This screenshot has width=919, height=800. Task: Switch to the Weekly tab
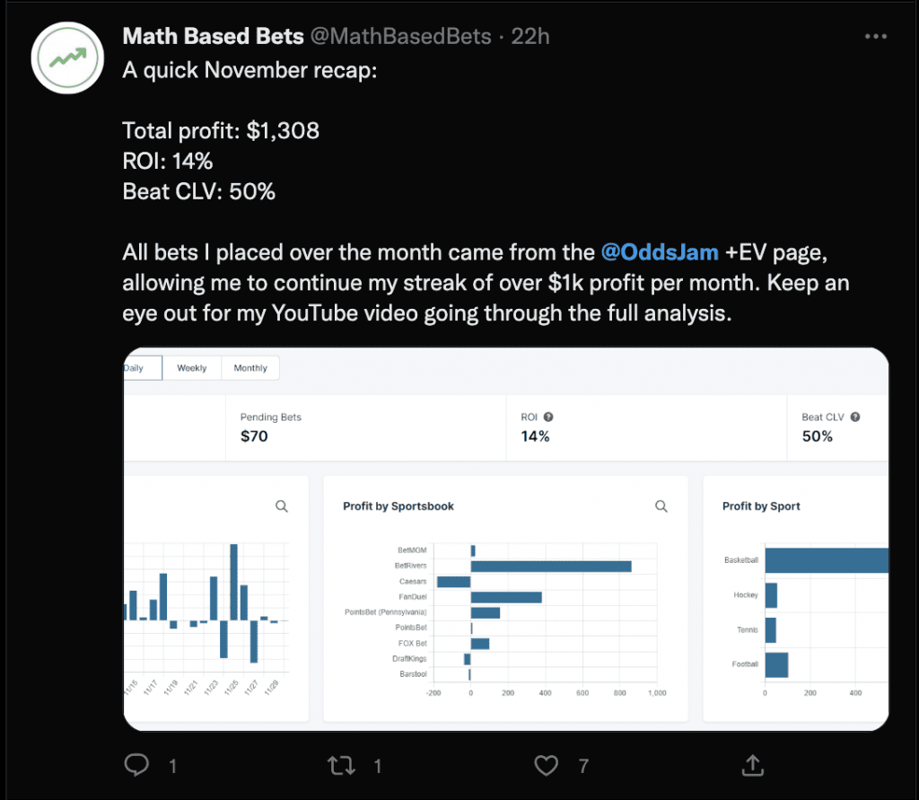click(x=192, y=368)
